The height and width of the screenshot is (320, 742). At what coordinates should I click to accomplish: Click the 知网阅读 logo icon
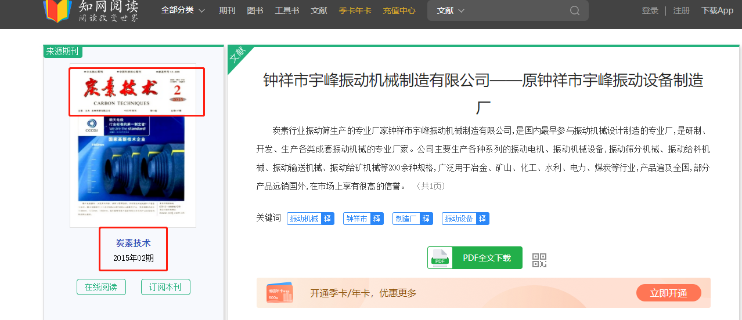coord(57,10)
